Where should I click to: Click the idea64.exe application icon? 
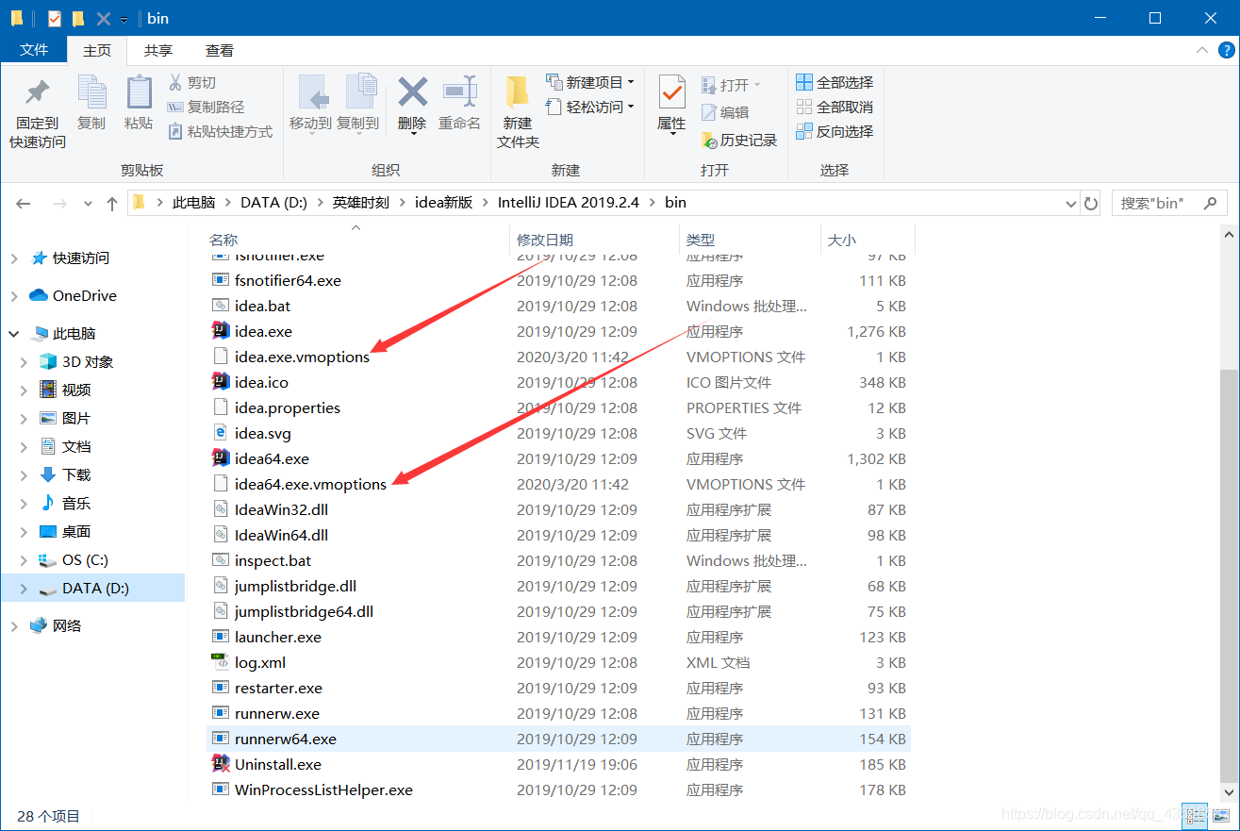tap(220, 458)
